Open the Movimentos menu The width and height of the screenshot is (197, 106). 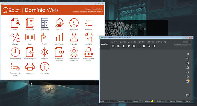coord(132,42)
